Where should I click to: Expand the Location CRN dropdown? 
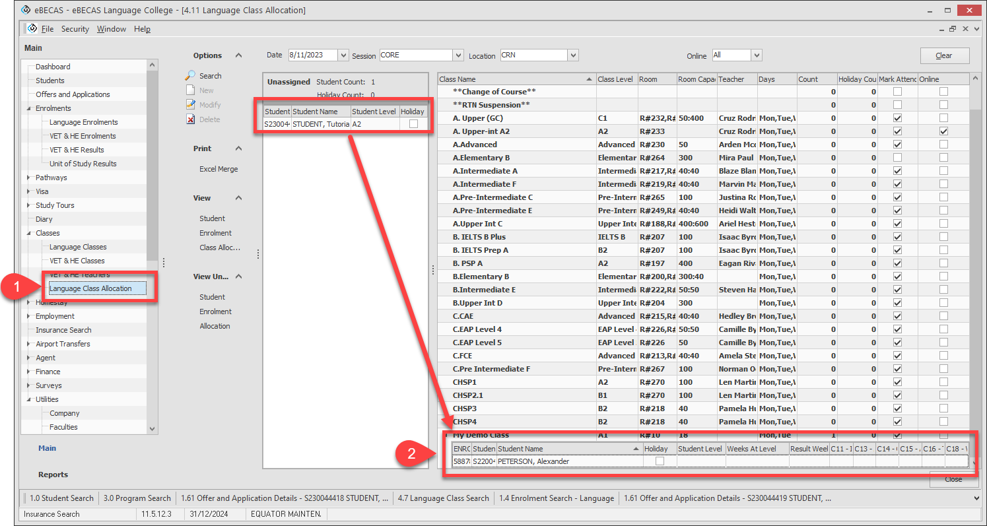point(573,55)
